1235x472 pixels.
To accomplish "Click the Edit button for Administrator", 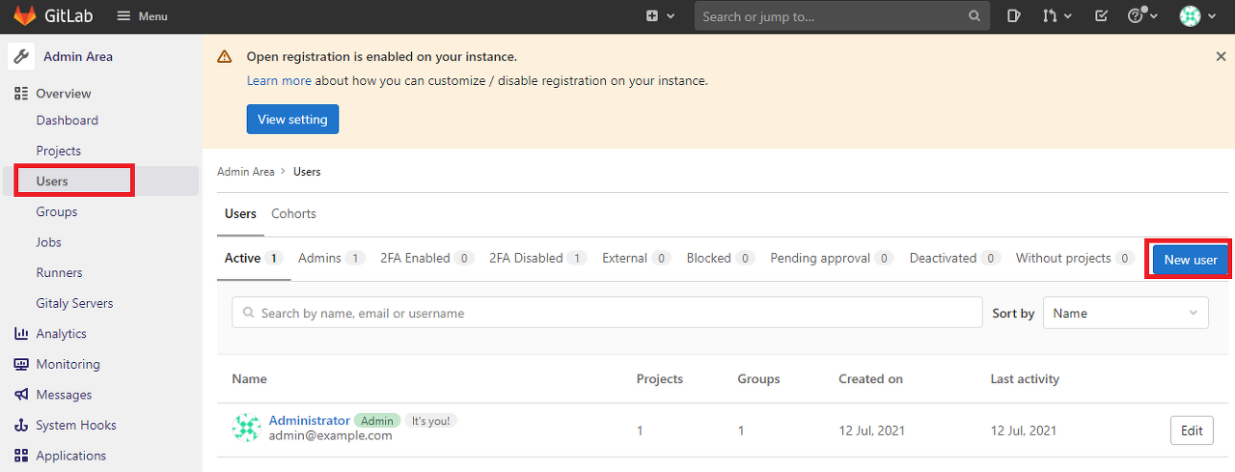I will pos(1192,430).
